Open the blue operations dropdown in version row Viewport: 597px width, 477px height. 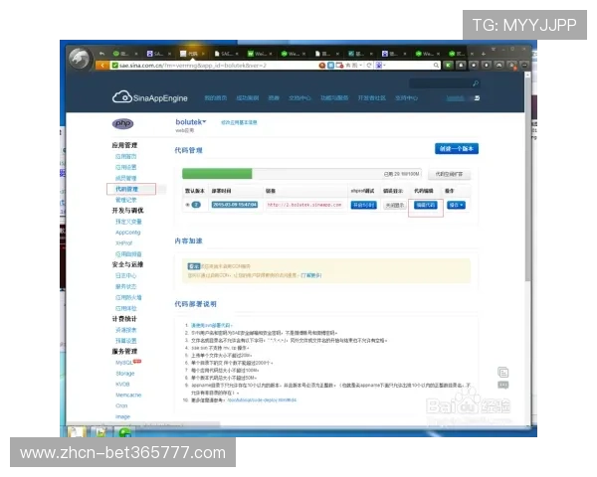coord(456,205)
